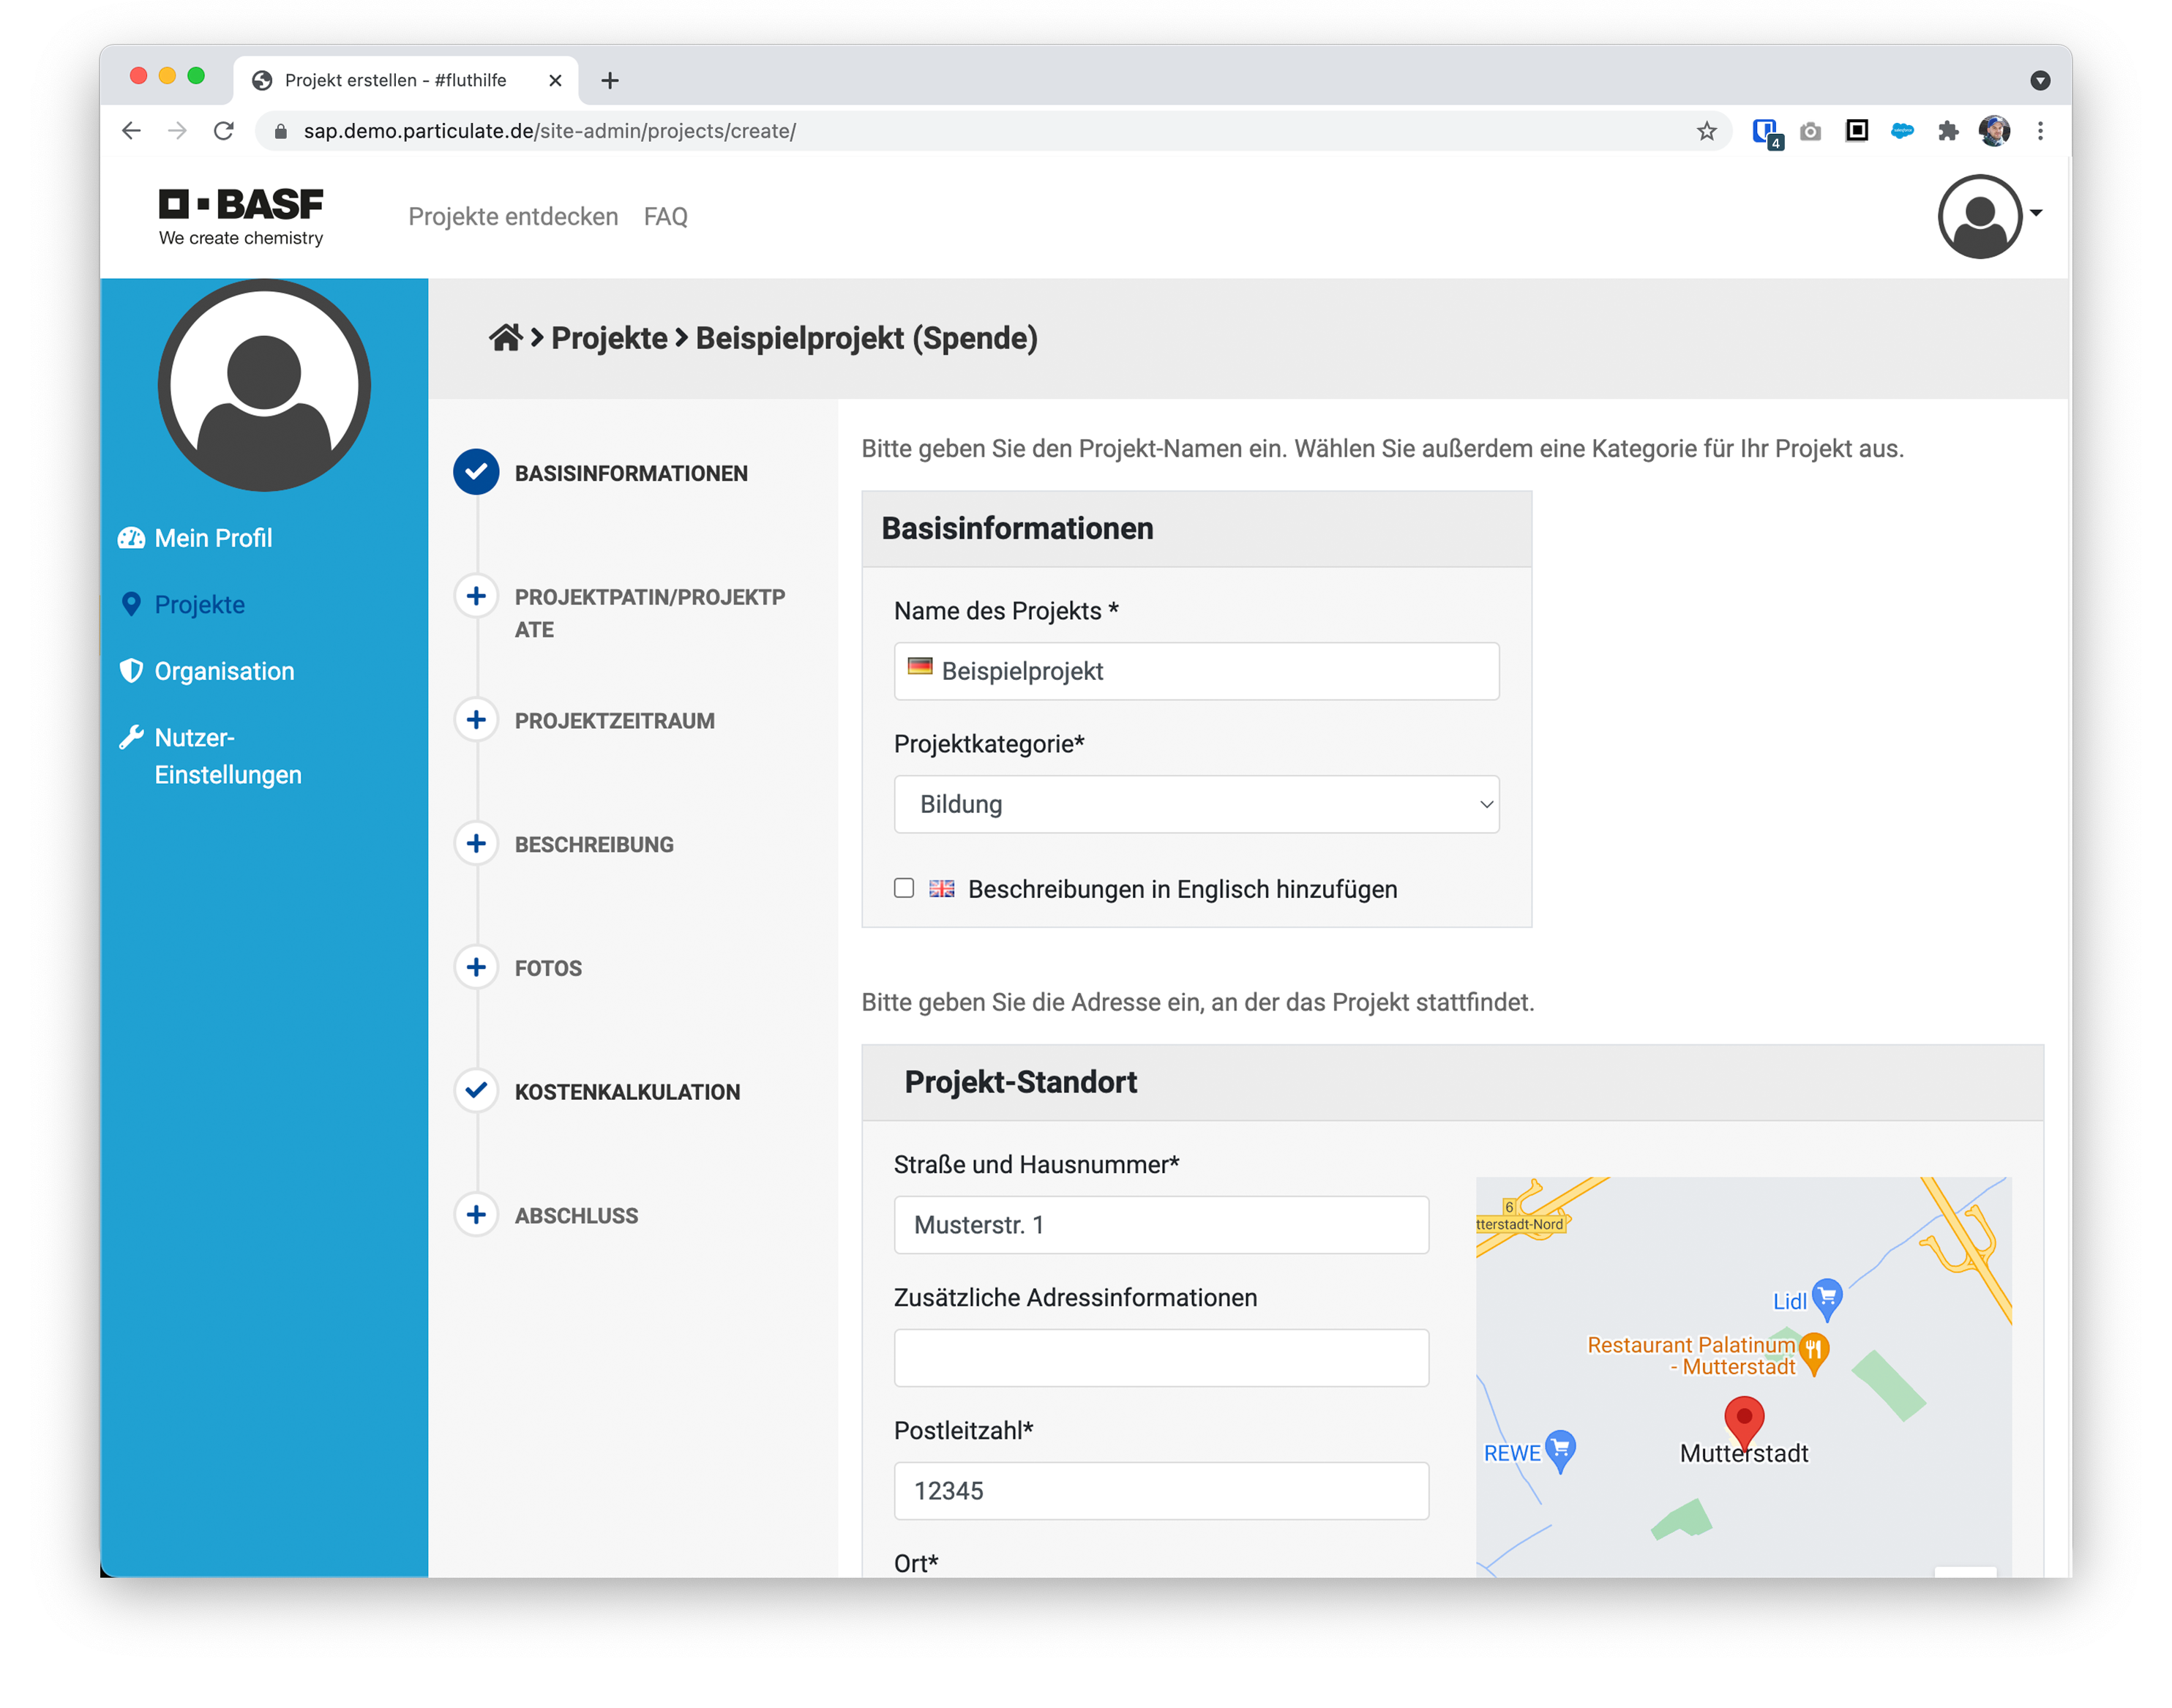Bookmark this page with the star
The width and height of the screenshot is (2172, 1708).
click(x=1706, y=131)
